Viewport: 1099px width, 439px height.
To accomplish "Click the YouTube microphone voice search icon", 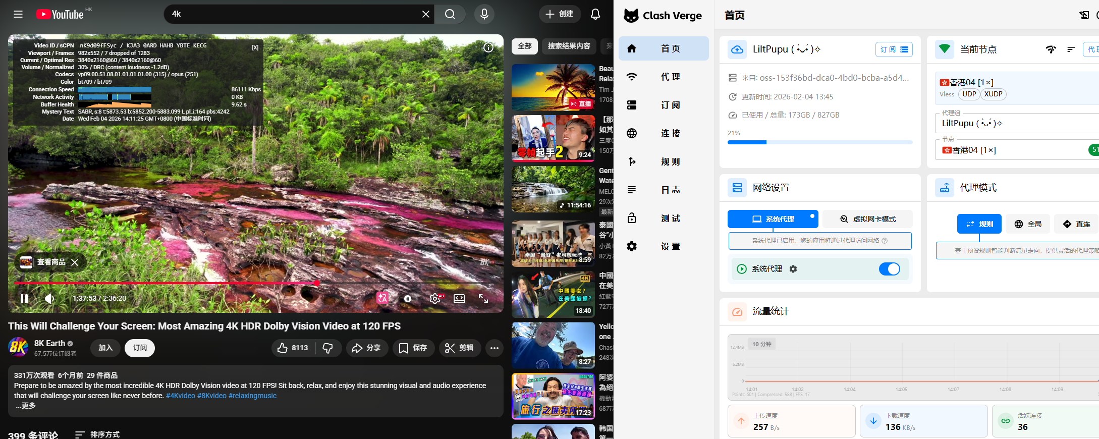I will (484, 14).
